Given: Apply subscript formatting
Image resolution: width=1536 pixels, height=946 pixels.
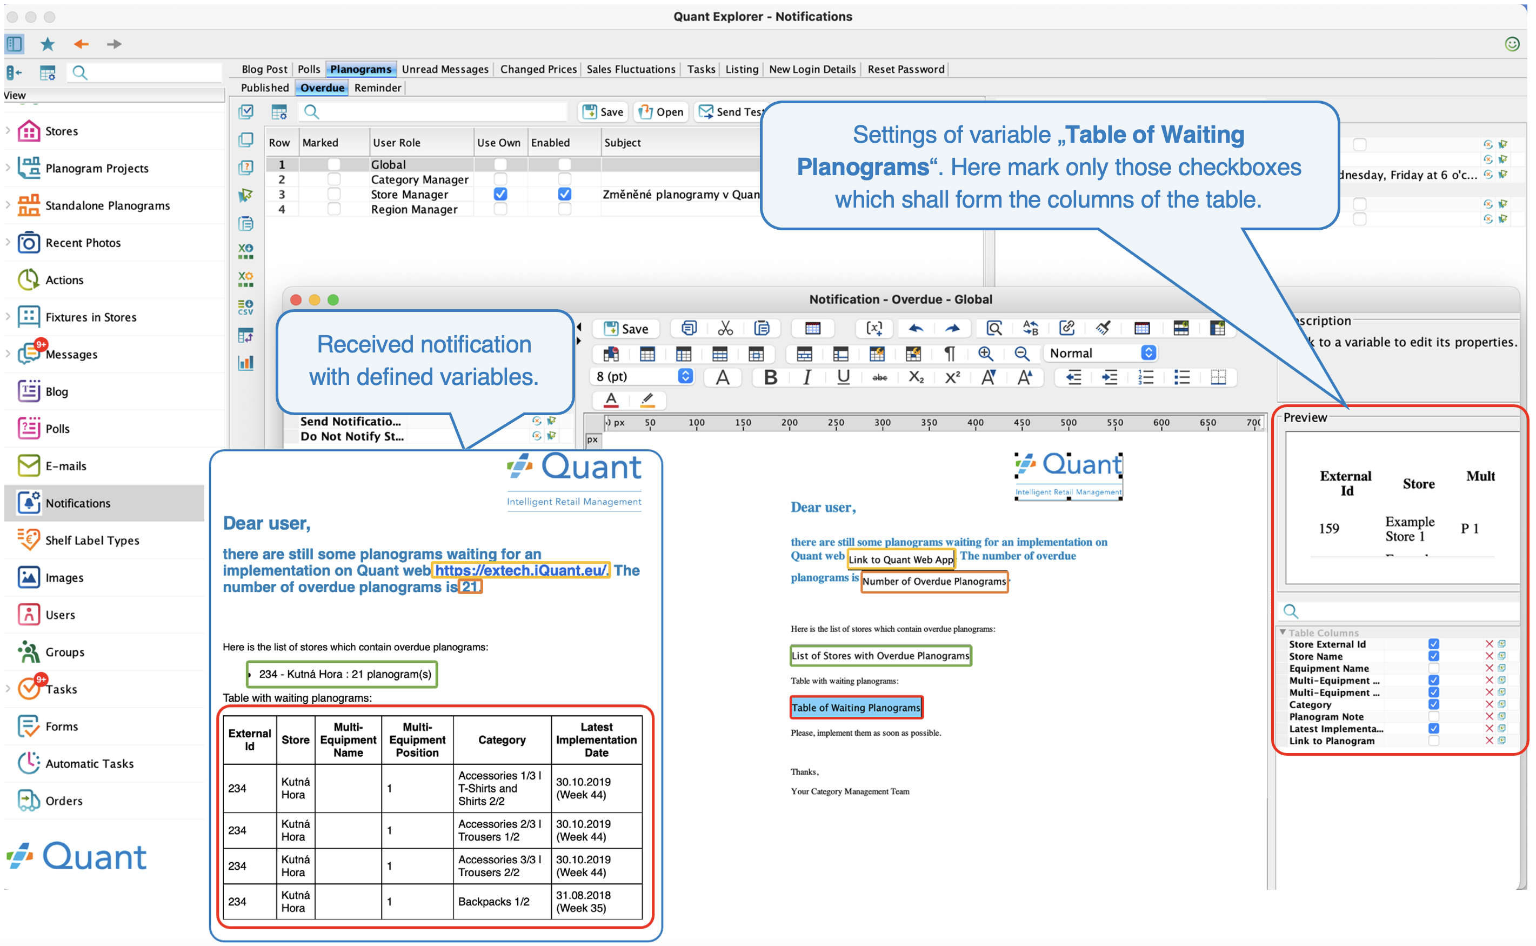Looking at the screenshot, I should click(x=916, y=377).
